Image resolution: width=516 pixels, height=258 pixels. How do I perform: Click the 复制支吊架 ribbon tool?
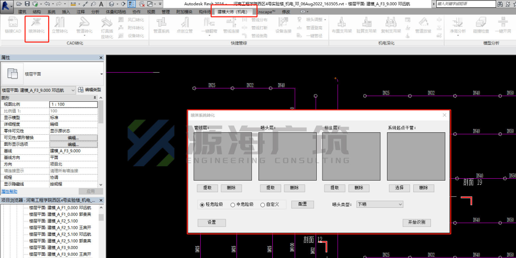(391, 25)
